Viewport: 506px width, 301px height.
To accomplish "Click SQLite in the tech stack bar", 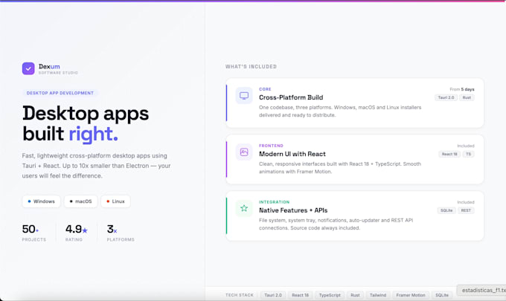I will coord(442,295).
